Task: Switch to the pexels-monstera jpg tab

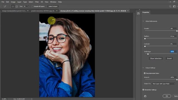Action: click(43, 11)
